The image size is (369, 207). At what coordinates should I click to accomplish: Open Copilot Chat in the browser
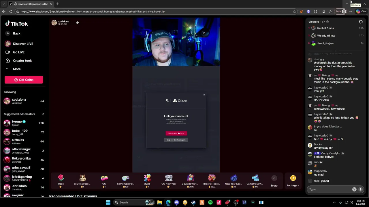point(361,11)
